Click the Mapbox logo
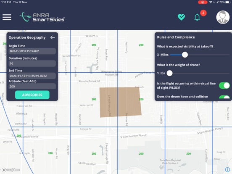 [x=11, y=170]
